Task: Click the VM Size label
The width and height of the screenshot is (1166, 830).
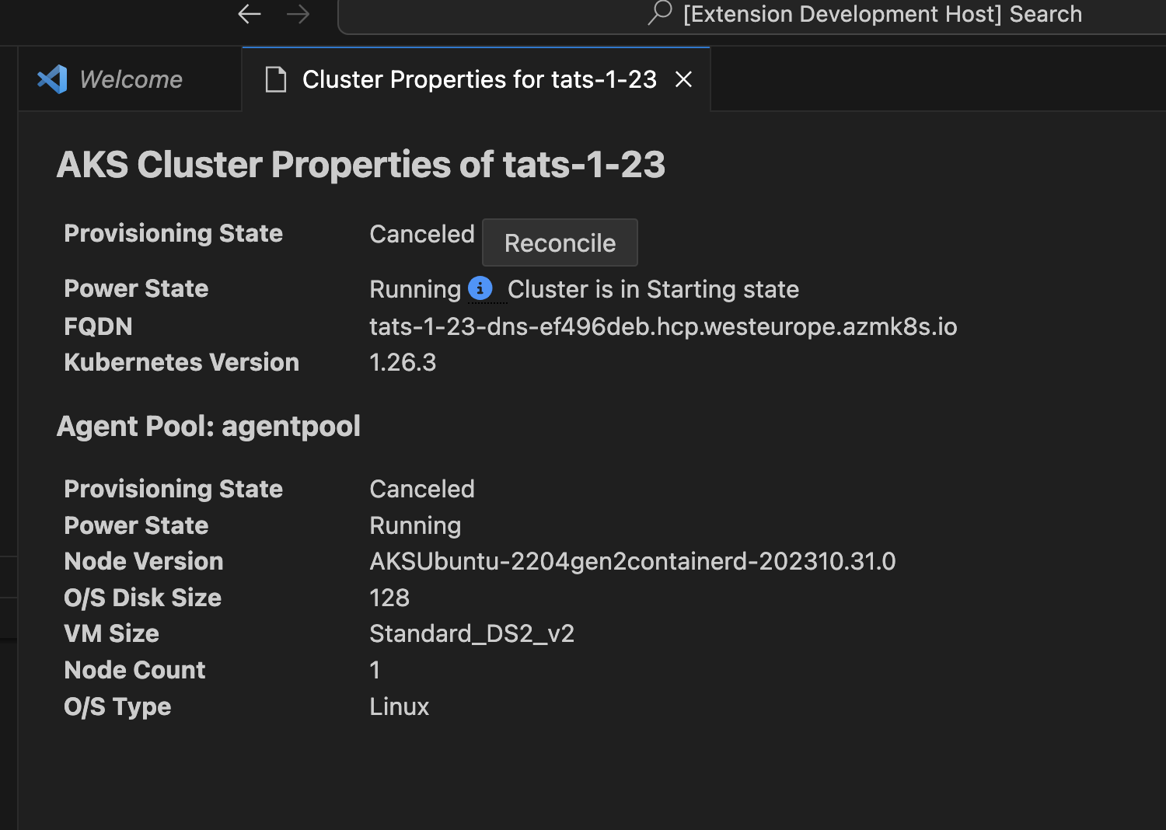Action: pyautogui.click(x=111, y=633)
